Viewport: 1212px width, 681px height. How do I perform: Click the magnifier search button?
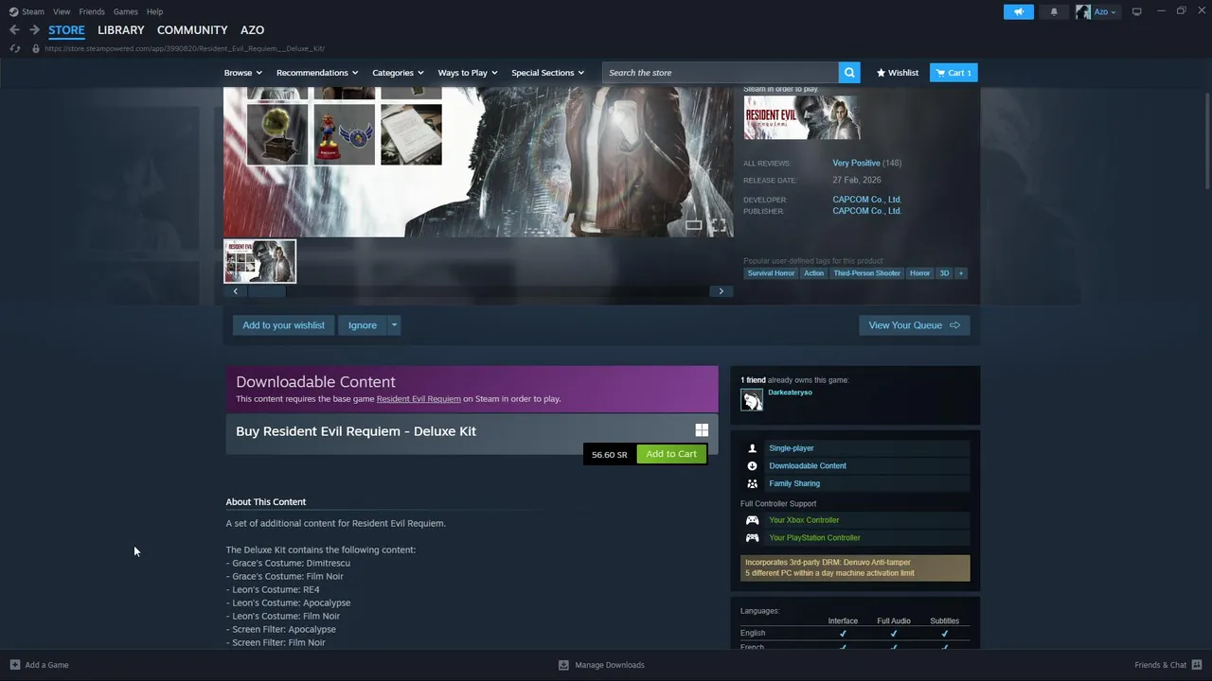tap(849, 73)
